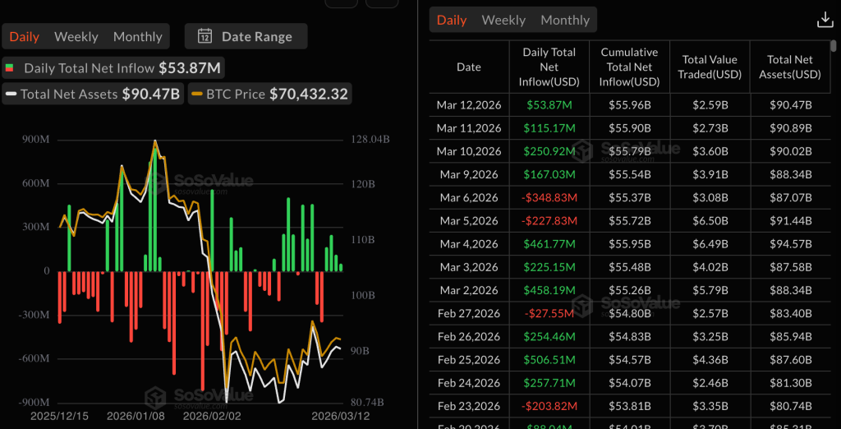Click the Total Value Traded(USD) column header
841x429 pixels.
tap(710, 67)
